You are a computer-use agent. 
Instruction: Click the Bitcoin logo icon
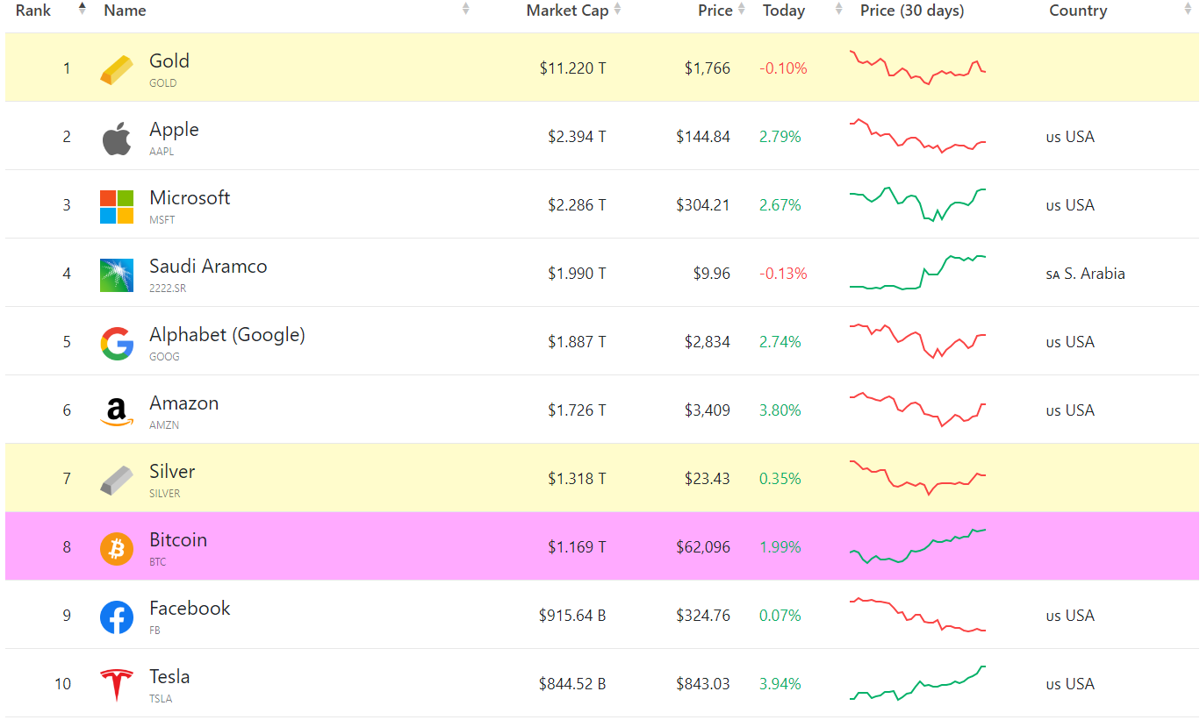click(x=117, y=549)
